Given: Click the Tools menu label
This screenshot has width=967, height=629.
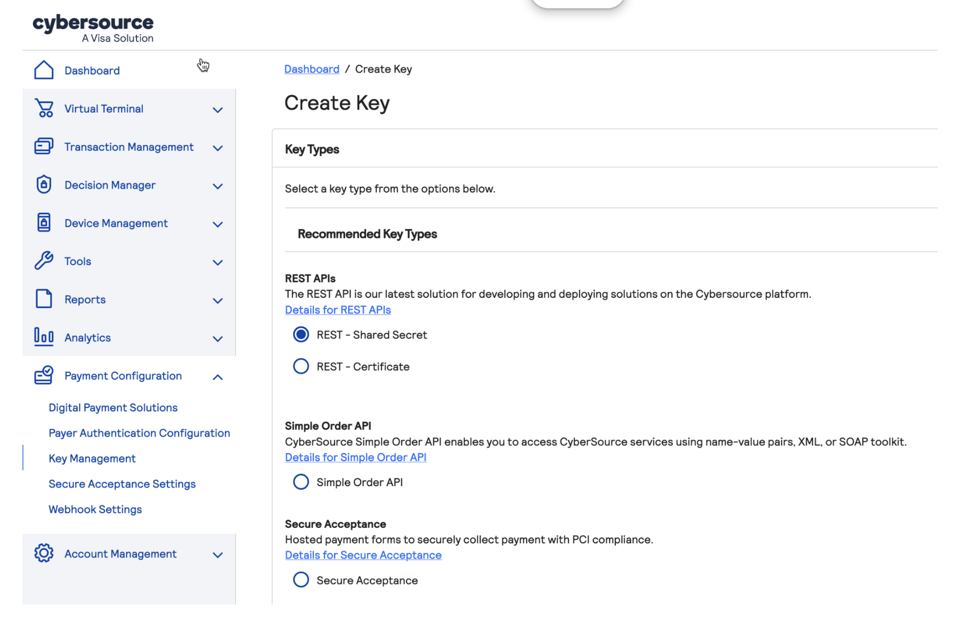Looking at the screenshot, I should [78, 261].
